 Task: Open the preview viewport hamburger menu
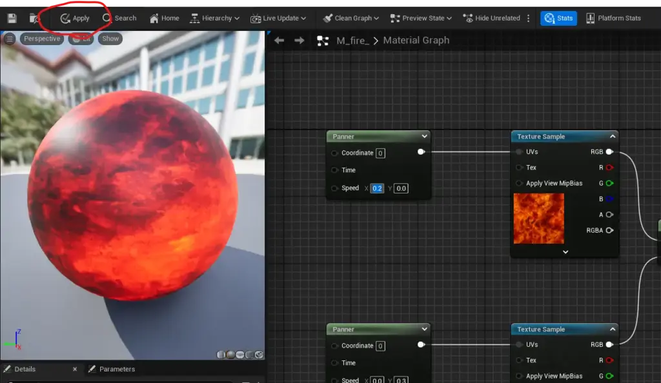pos(9,39)
